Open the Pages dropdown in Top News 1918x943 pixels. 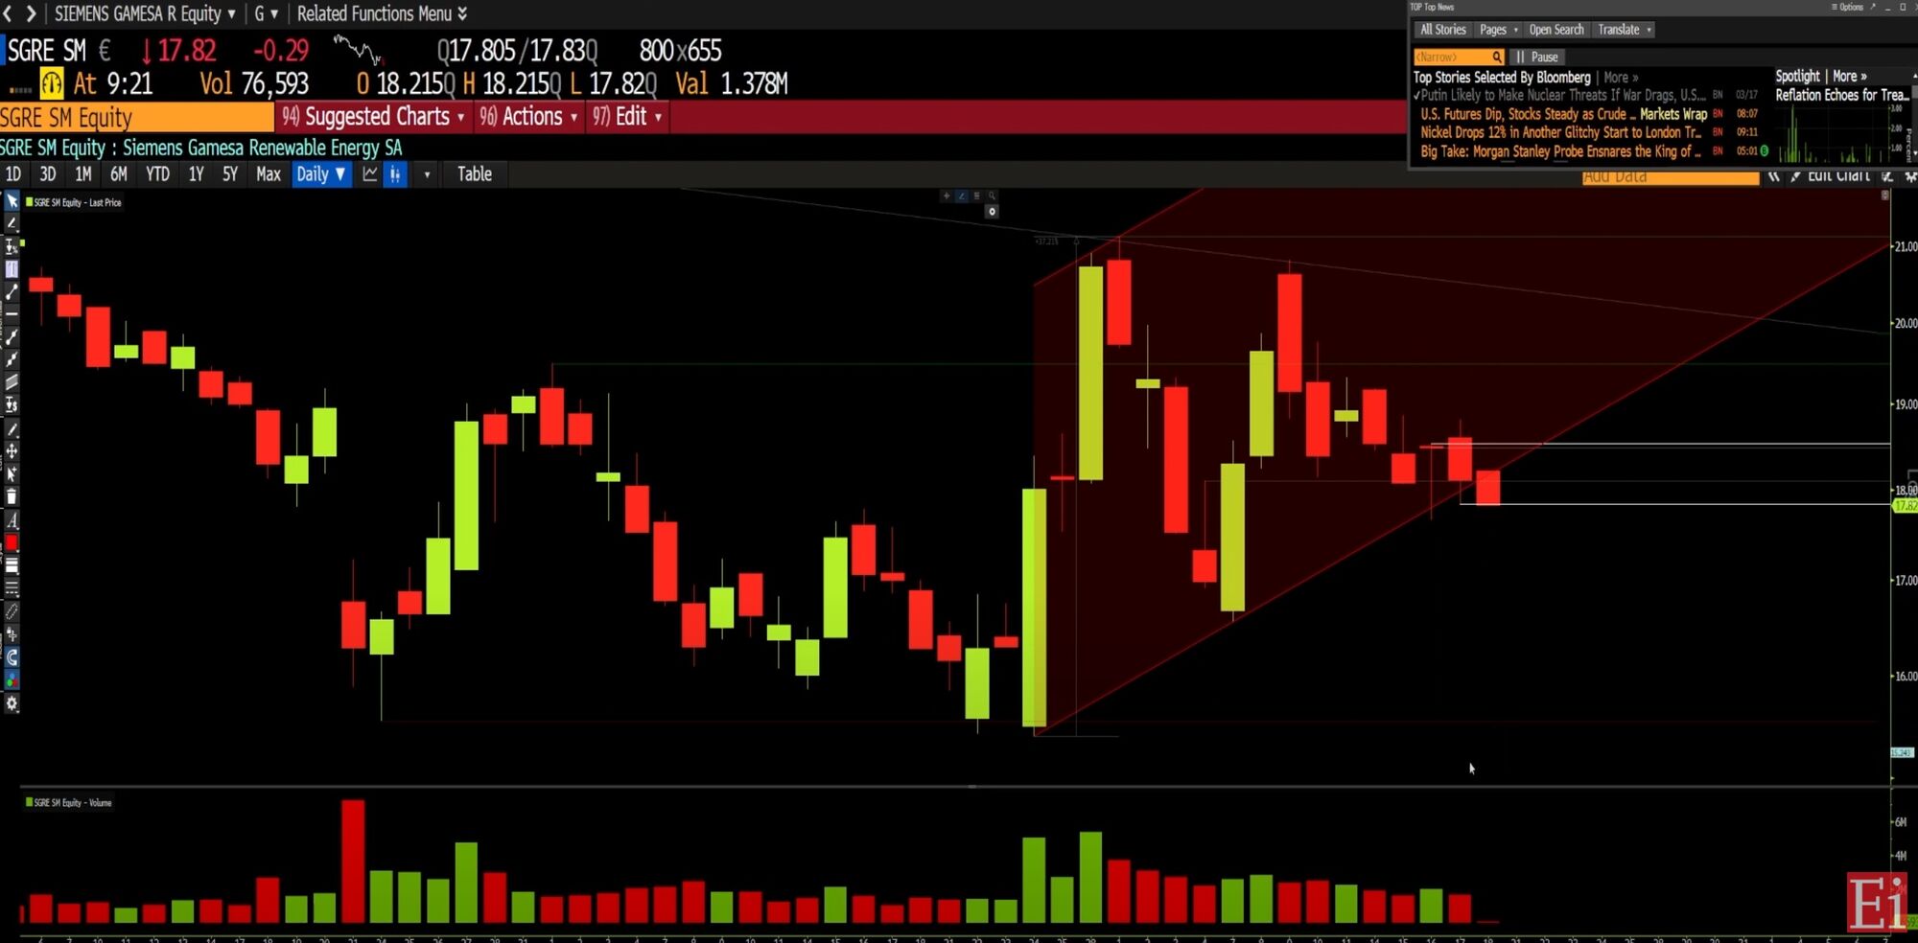pos(1498,30)
